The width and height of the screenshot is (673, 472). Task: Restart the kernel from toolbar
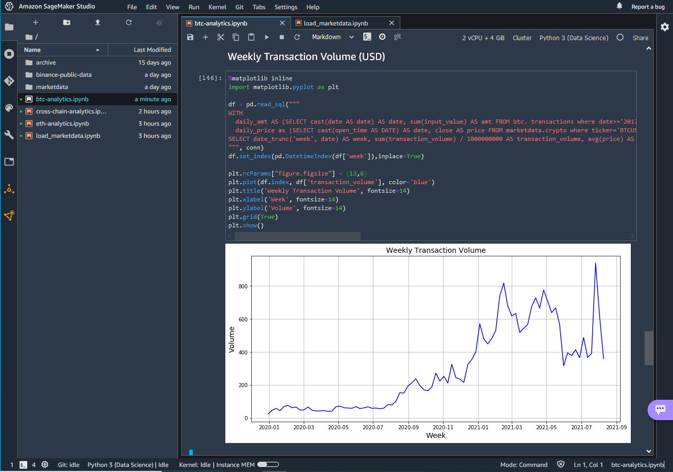[x=297, y=37]
